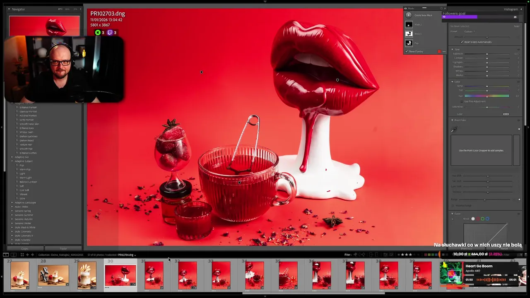Expand the Adaptive: Landscape preset group
Image resolution: width=530 pixels, height=298 pixels.
pos(12,202)
